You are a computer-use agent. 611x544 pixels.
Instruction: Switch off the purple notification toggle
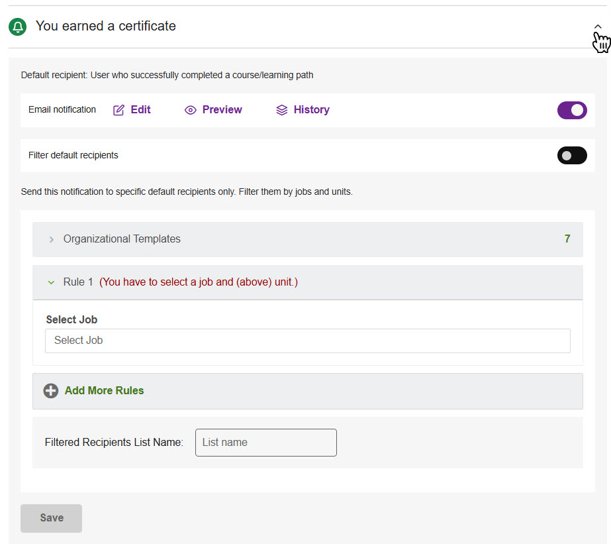pos(572,110)
